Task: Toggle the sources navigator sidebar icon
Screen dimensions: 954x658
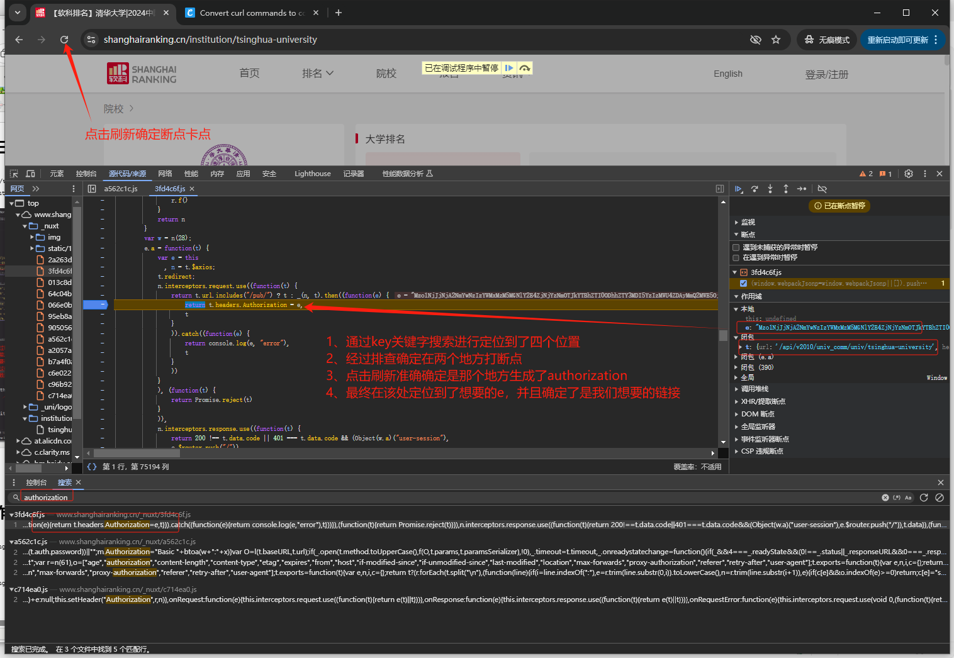Action: 92,189
